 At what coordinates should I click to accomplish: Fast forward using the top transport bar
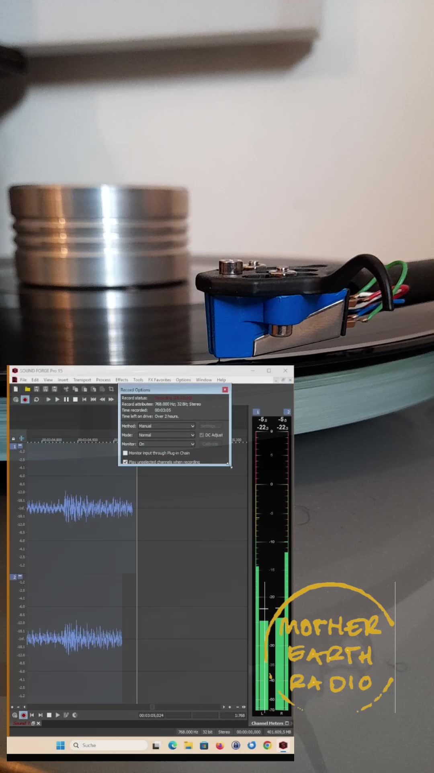pos(111,399)
